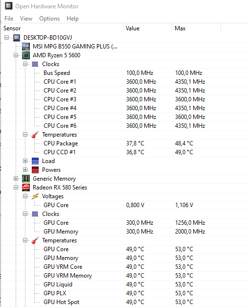Viewport: 248px width, 307px height.
Task: Click the MSI motherboard icon
Action: click(x=26, y=47)
